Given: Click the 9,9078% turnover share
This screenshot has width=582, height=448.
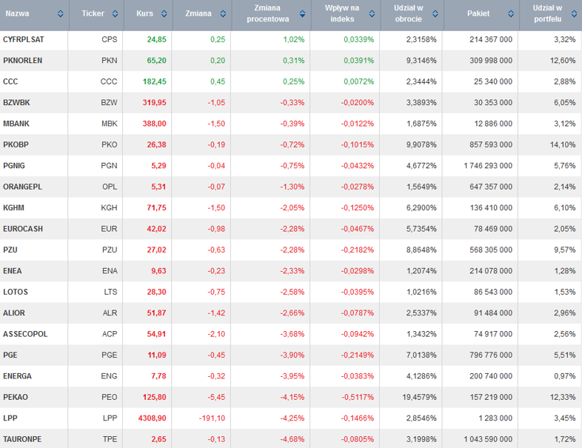Looking at the screenshot, I should pos(421,144).
